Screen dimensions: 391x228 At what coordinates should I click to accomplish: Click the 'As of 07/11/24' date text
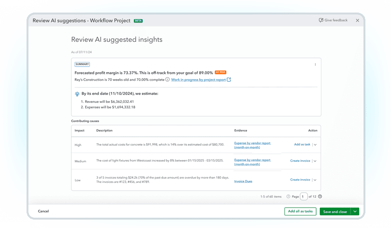[x=81, y=52]
